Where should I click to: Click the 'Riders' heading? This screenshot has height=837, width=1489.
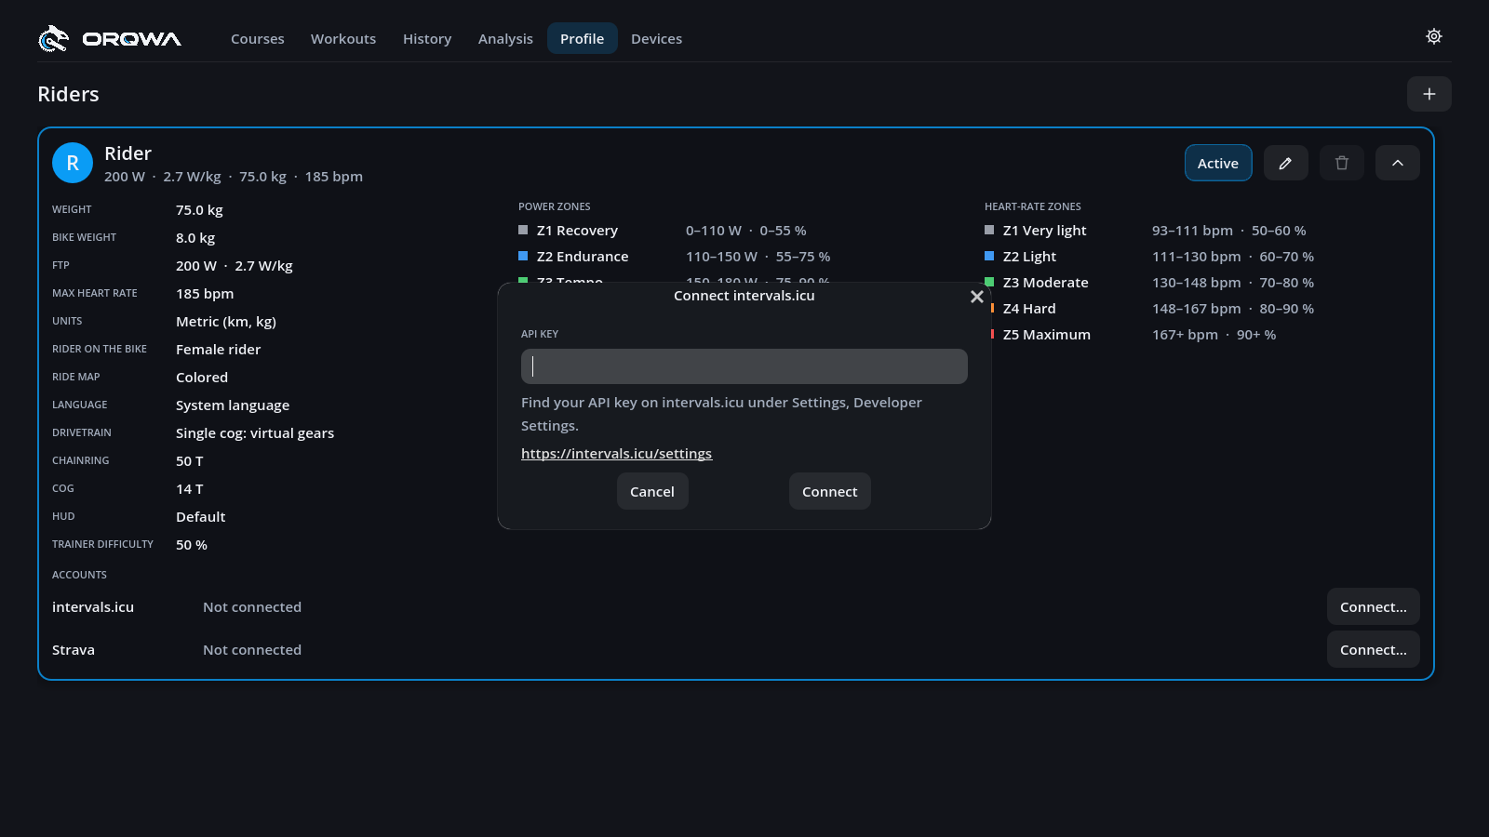(x=68, y=94)
